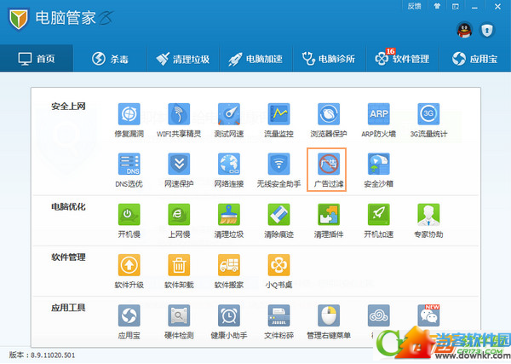Open DNS选优 tool
511x364 pixels.
(x=129, y=170)
